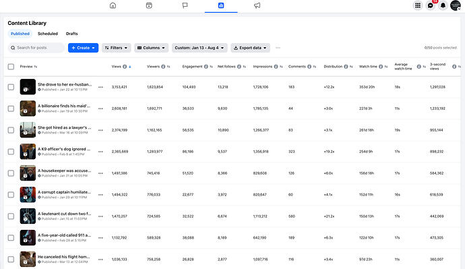The height and width of the screenshot is (269, 465).
Task: Click the Views column info icon
Action: pos(125,67)
